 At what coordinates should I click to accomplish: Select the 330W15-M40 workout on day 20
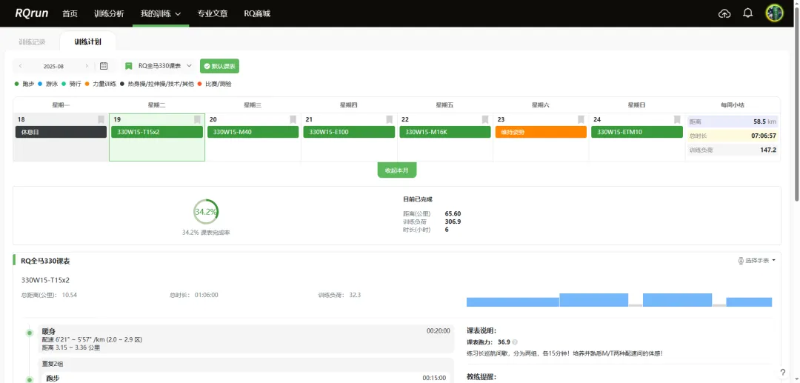pyautogui.click(x=252, y=132)
